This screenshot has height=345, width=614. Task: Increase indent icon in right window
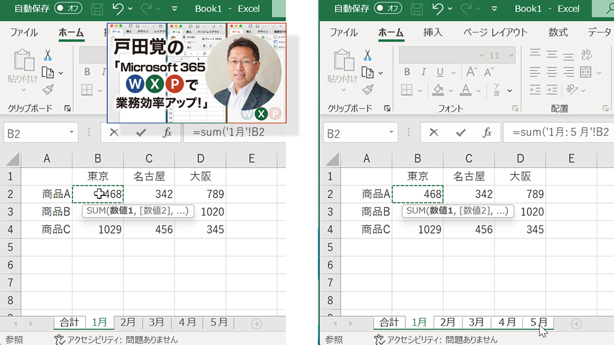[552, 90]
